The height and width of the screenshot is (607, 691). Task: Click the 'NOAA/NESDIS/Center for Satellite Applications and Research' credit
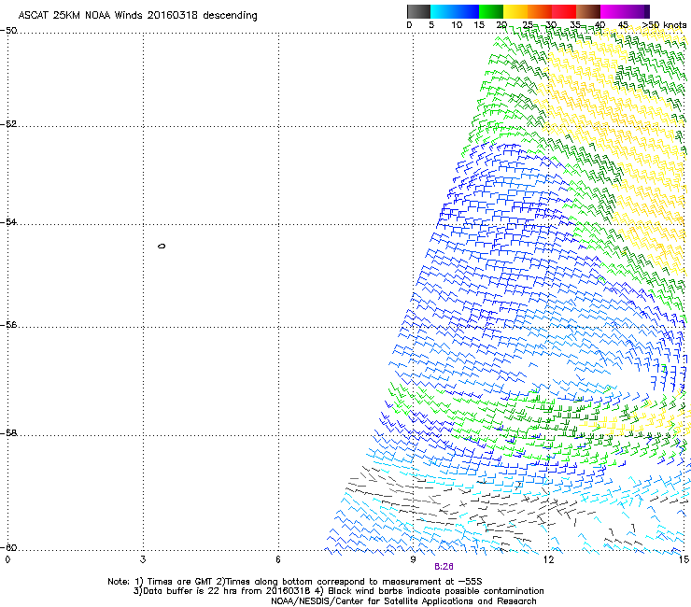pyautogui.click(x=403, y=601)
